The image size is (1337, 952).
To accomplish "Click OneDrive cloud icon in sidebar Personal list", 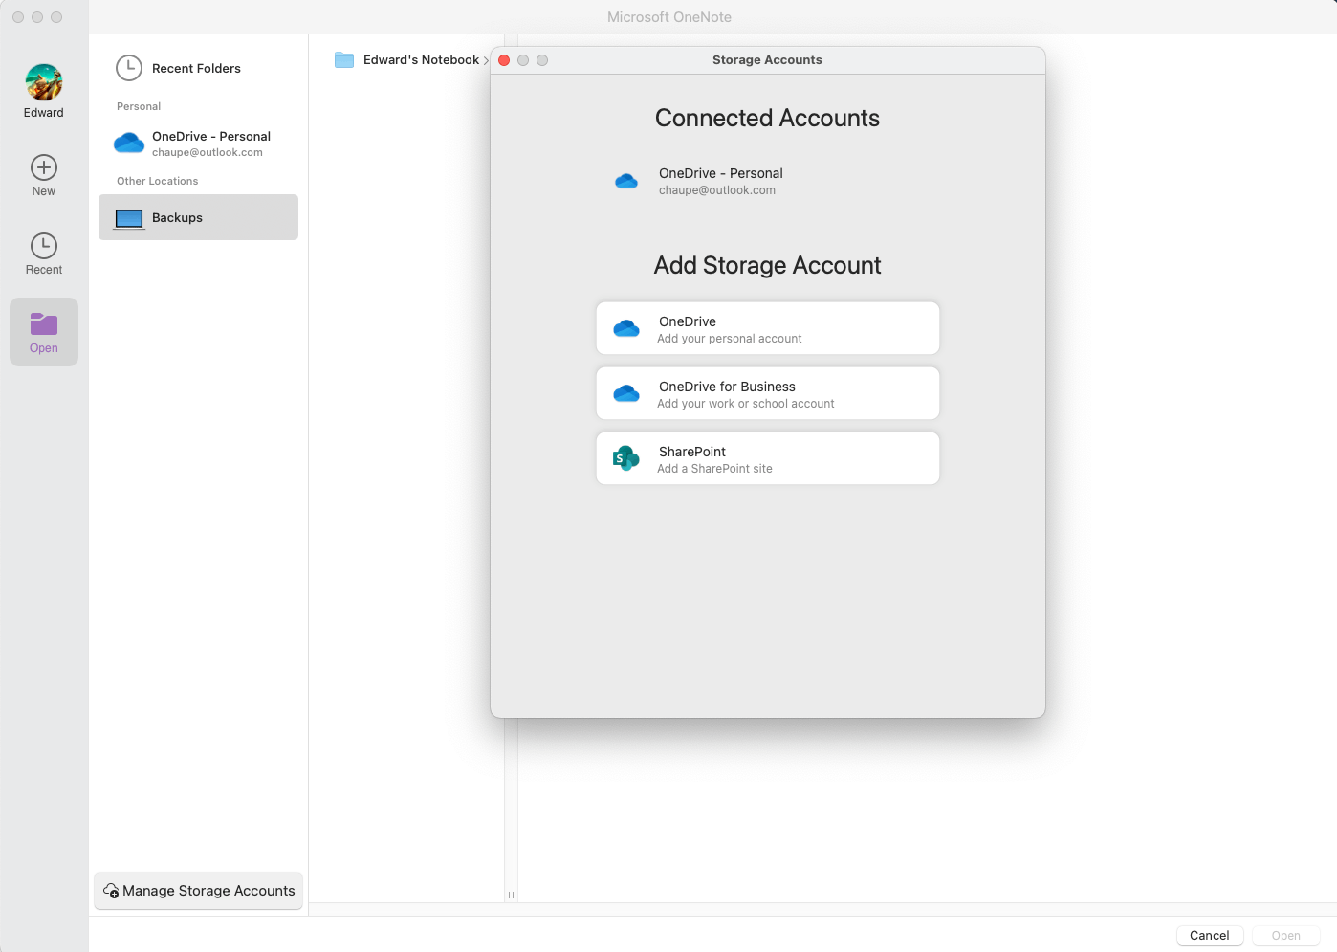I will pyautogui.click(x=129, y=144).
